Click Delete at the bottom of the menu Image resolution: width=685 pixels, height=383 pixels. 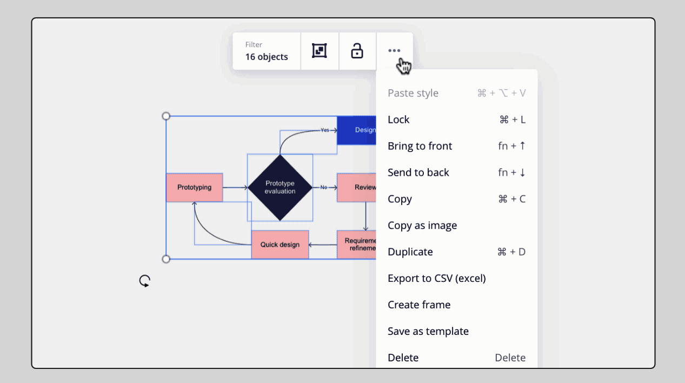(403, 358)
